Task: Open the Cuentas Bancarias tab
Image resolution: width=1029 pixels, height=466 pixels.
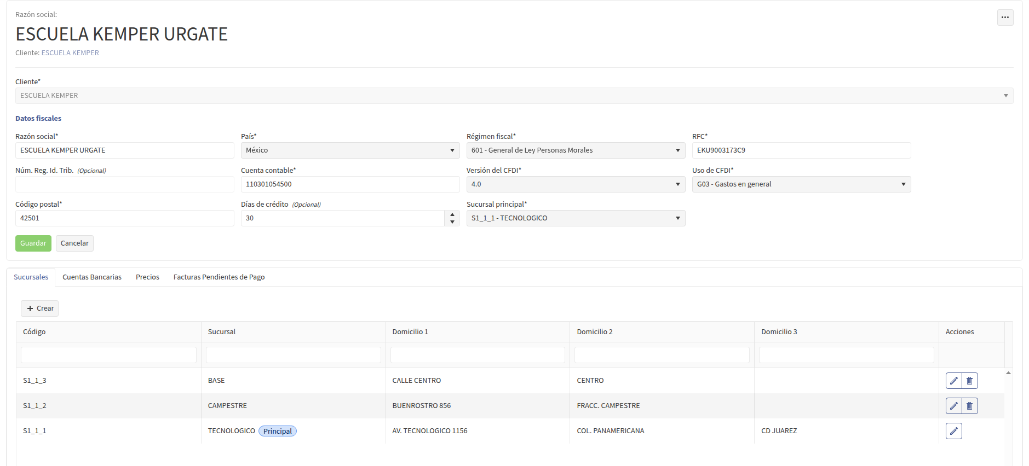Action: pyautogui.click(x=92, y=277)
